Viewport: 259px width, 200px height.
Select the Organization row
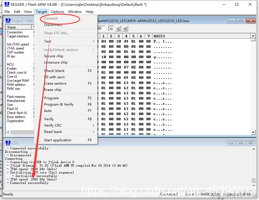pos(20,121)
